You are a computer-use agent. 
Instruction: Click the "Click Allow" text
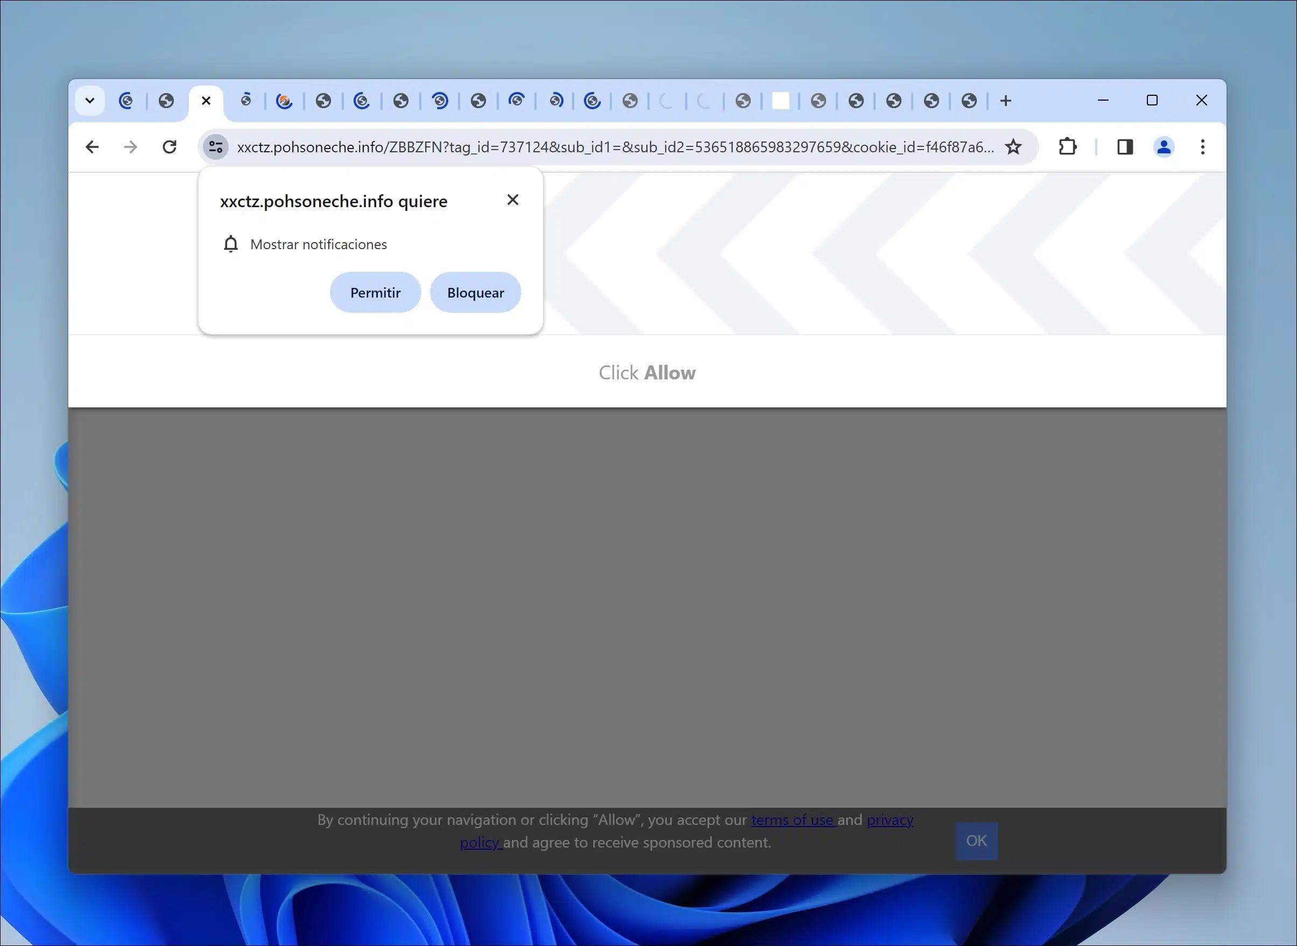pyautogui.click(x=647, y=373)
